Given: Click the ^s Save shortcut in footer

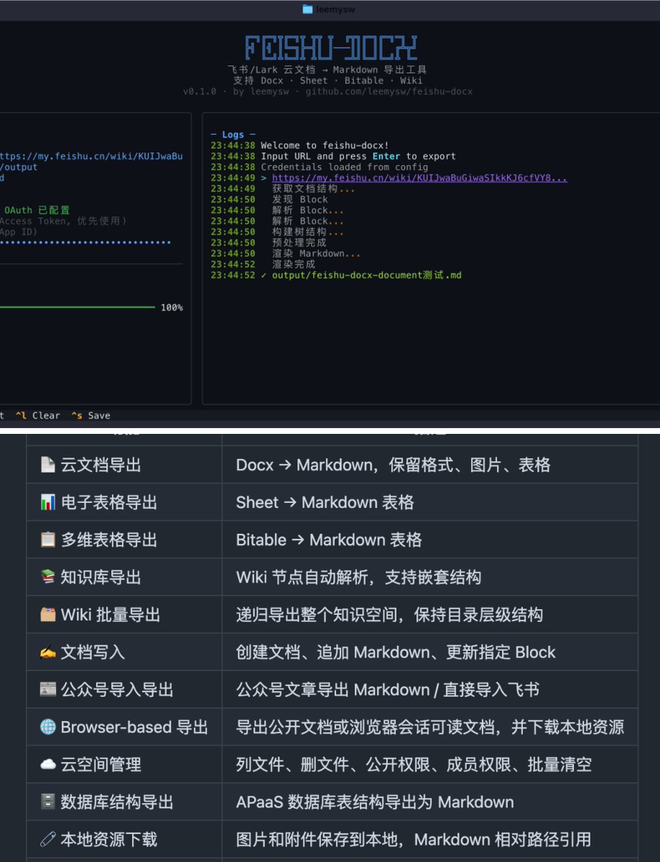Looking at the screenshot, I should tap(90, 415).
